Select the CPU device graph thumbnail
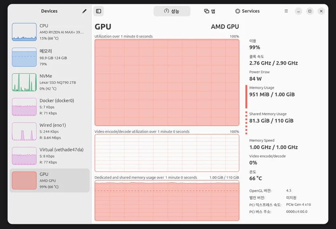Screen dimensions: 336x229 pos(24,32)
